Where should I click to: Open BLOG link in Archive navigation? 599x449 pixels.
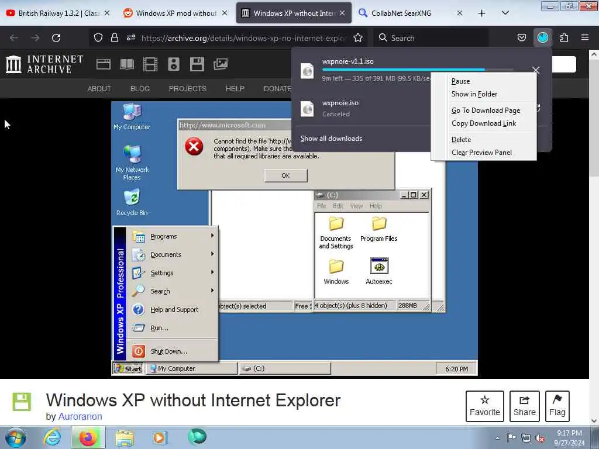[140, 89]
